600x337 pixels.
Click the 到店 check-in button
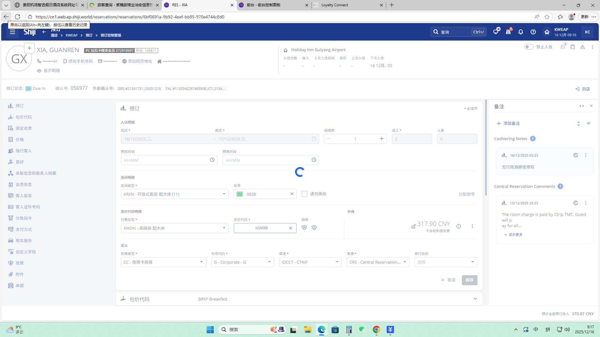(x=582, y=89)
